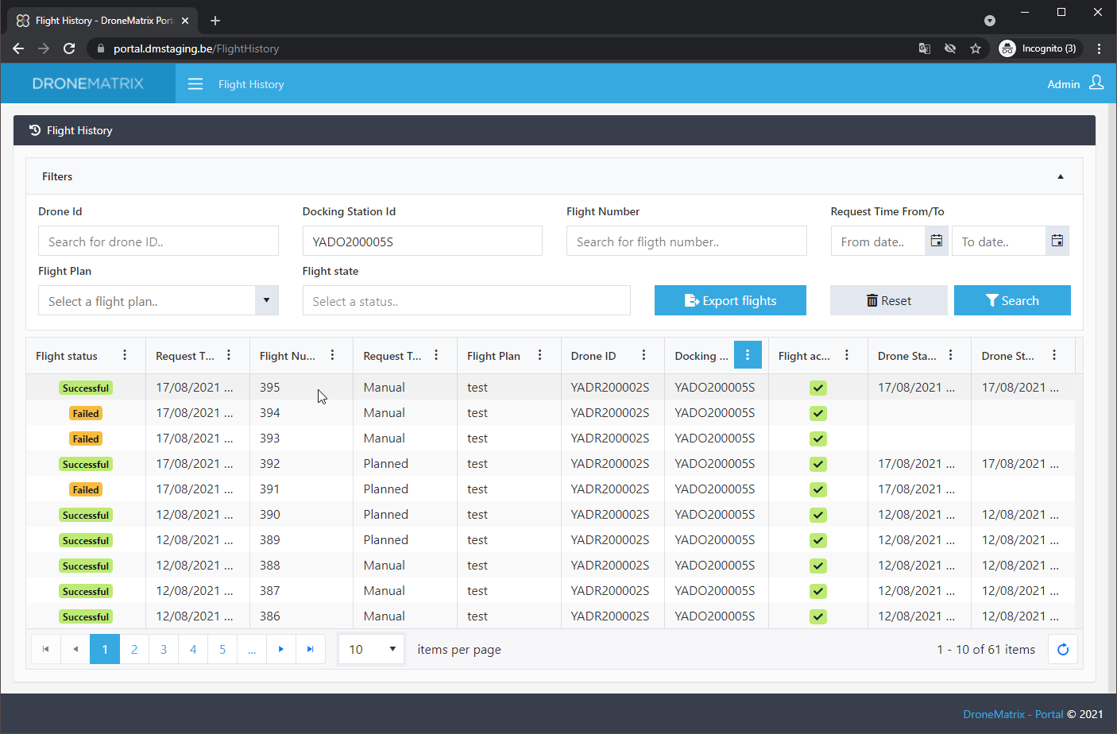
Task: Go to page 3 of results
Action: tap(164, 649)
